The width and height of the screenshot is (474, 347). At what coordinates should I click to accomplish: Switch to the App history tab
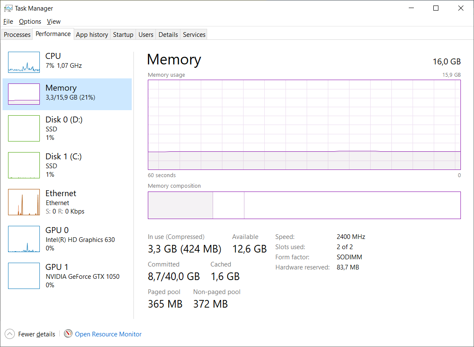[x=92, y=34]
